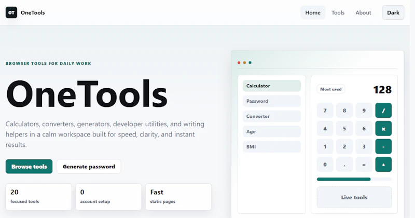This screenshot has width=415, height=218.
Task: Tap the equals (=) key
Action: click(x=364, y=165)
